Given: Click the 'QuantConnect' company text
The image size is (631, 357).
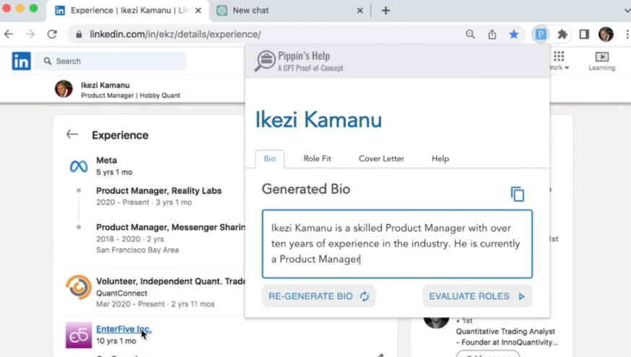Looking at the screenshot, I should 121,293.
